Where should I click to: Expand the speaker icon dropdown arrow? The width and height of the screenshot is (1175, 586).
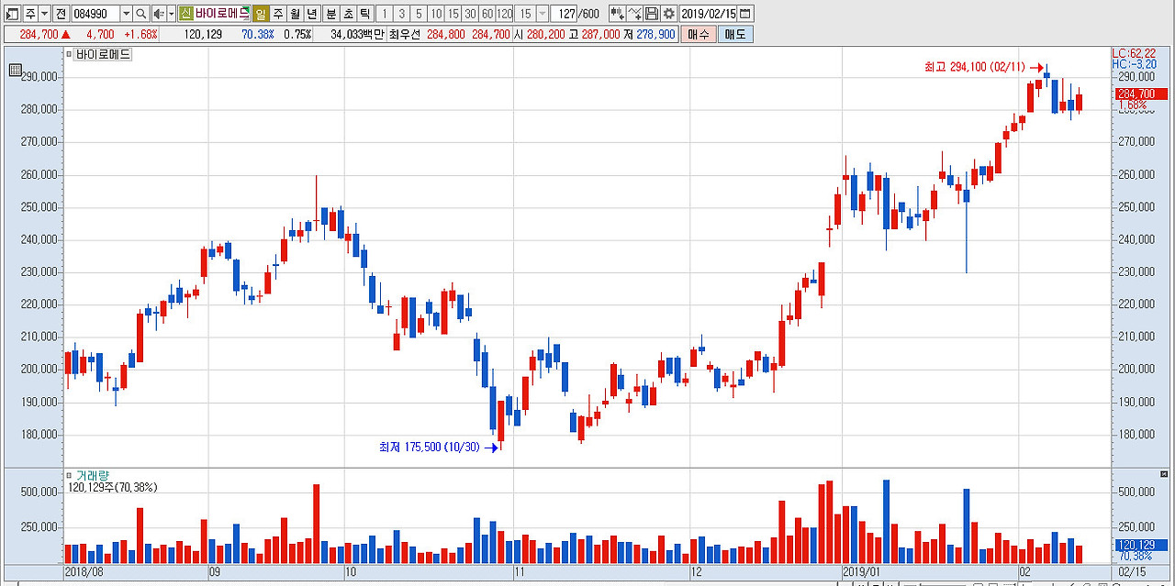(x=171, y=14)
